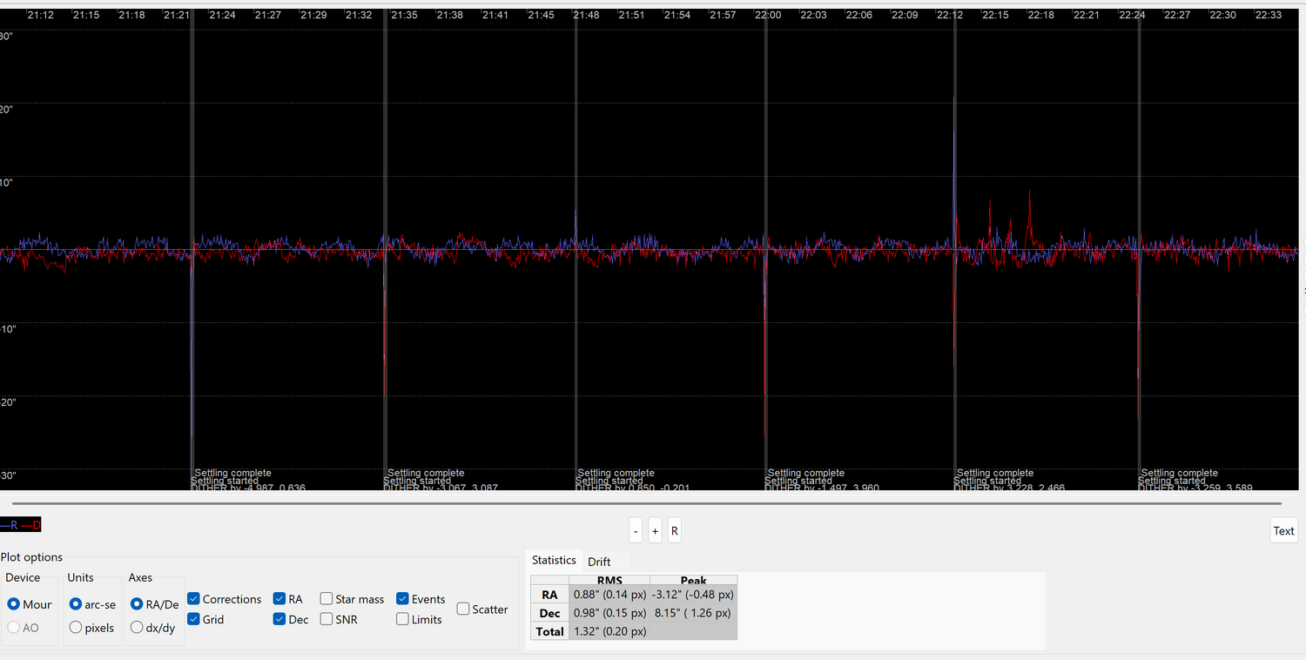
Task: Open the Text view button
Action: click(x=1284, y=531)
